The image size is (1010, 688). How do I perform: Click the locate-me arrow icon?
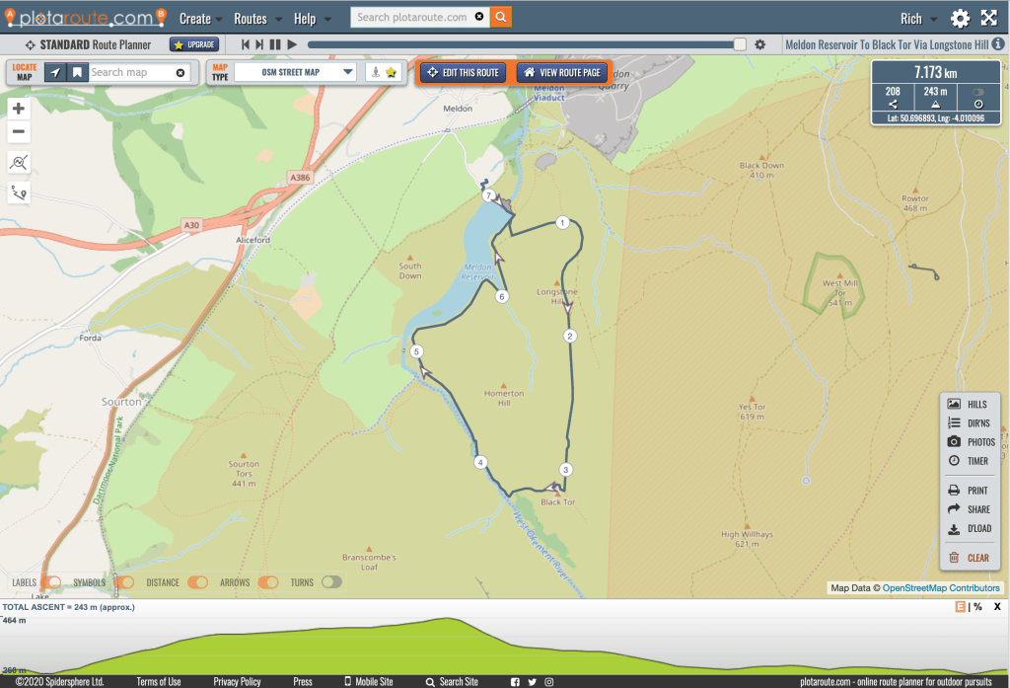click(55, 72)
